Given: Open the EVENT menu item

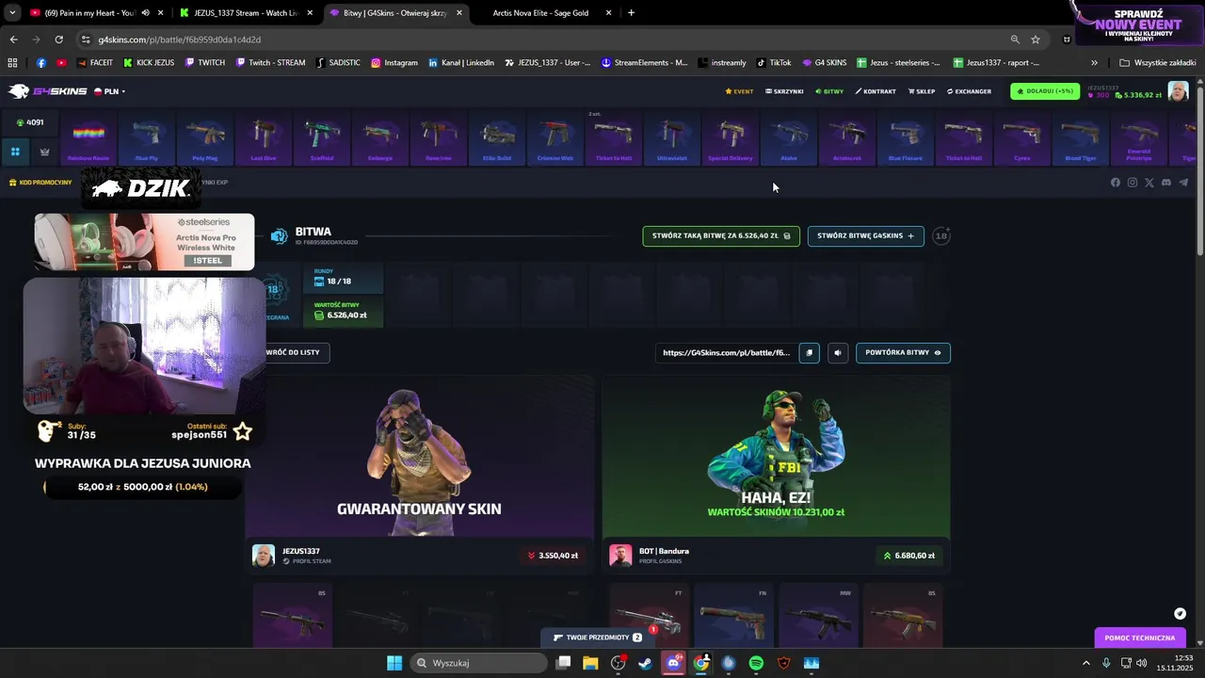Looking at the screenshot, I should click(739, 91).
